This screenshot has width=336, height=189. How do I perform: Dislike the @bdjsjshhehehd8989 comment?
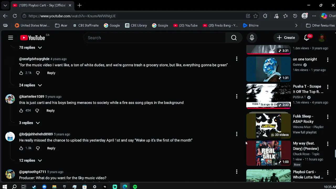click(38, 148)
